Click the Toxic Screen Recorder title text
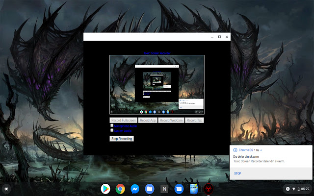 (157, 53)
